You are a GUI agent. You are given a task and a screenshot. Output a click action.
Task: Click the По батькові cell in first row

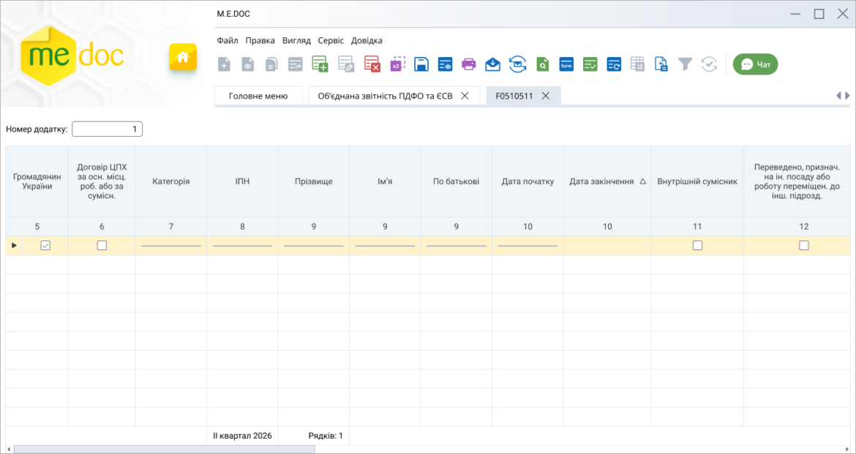point(457,246)
